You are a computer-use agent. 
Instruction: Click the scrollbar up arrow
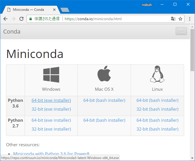pos(192,27)
